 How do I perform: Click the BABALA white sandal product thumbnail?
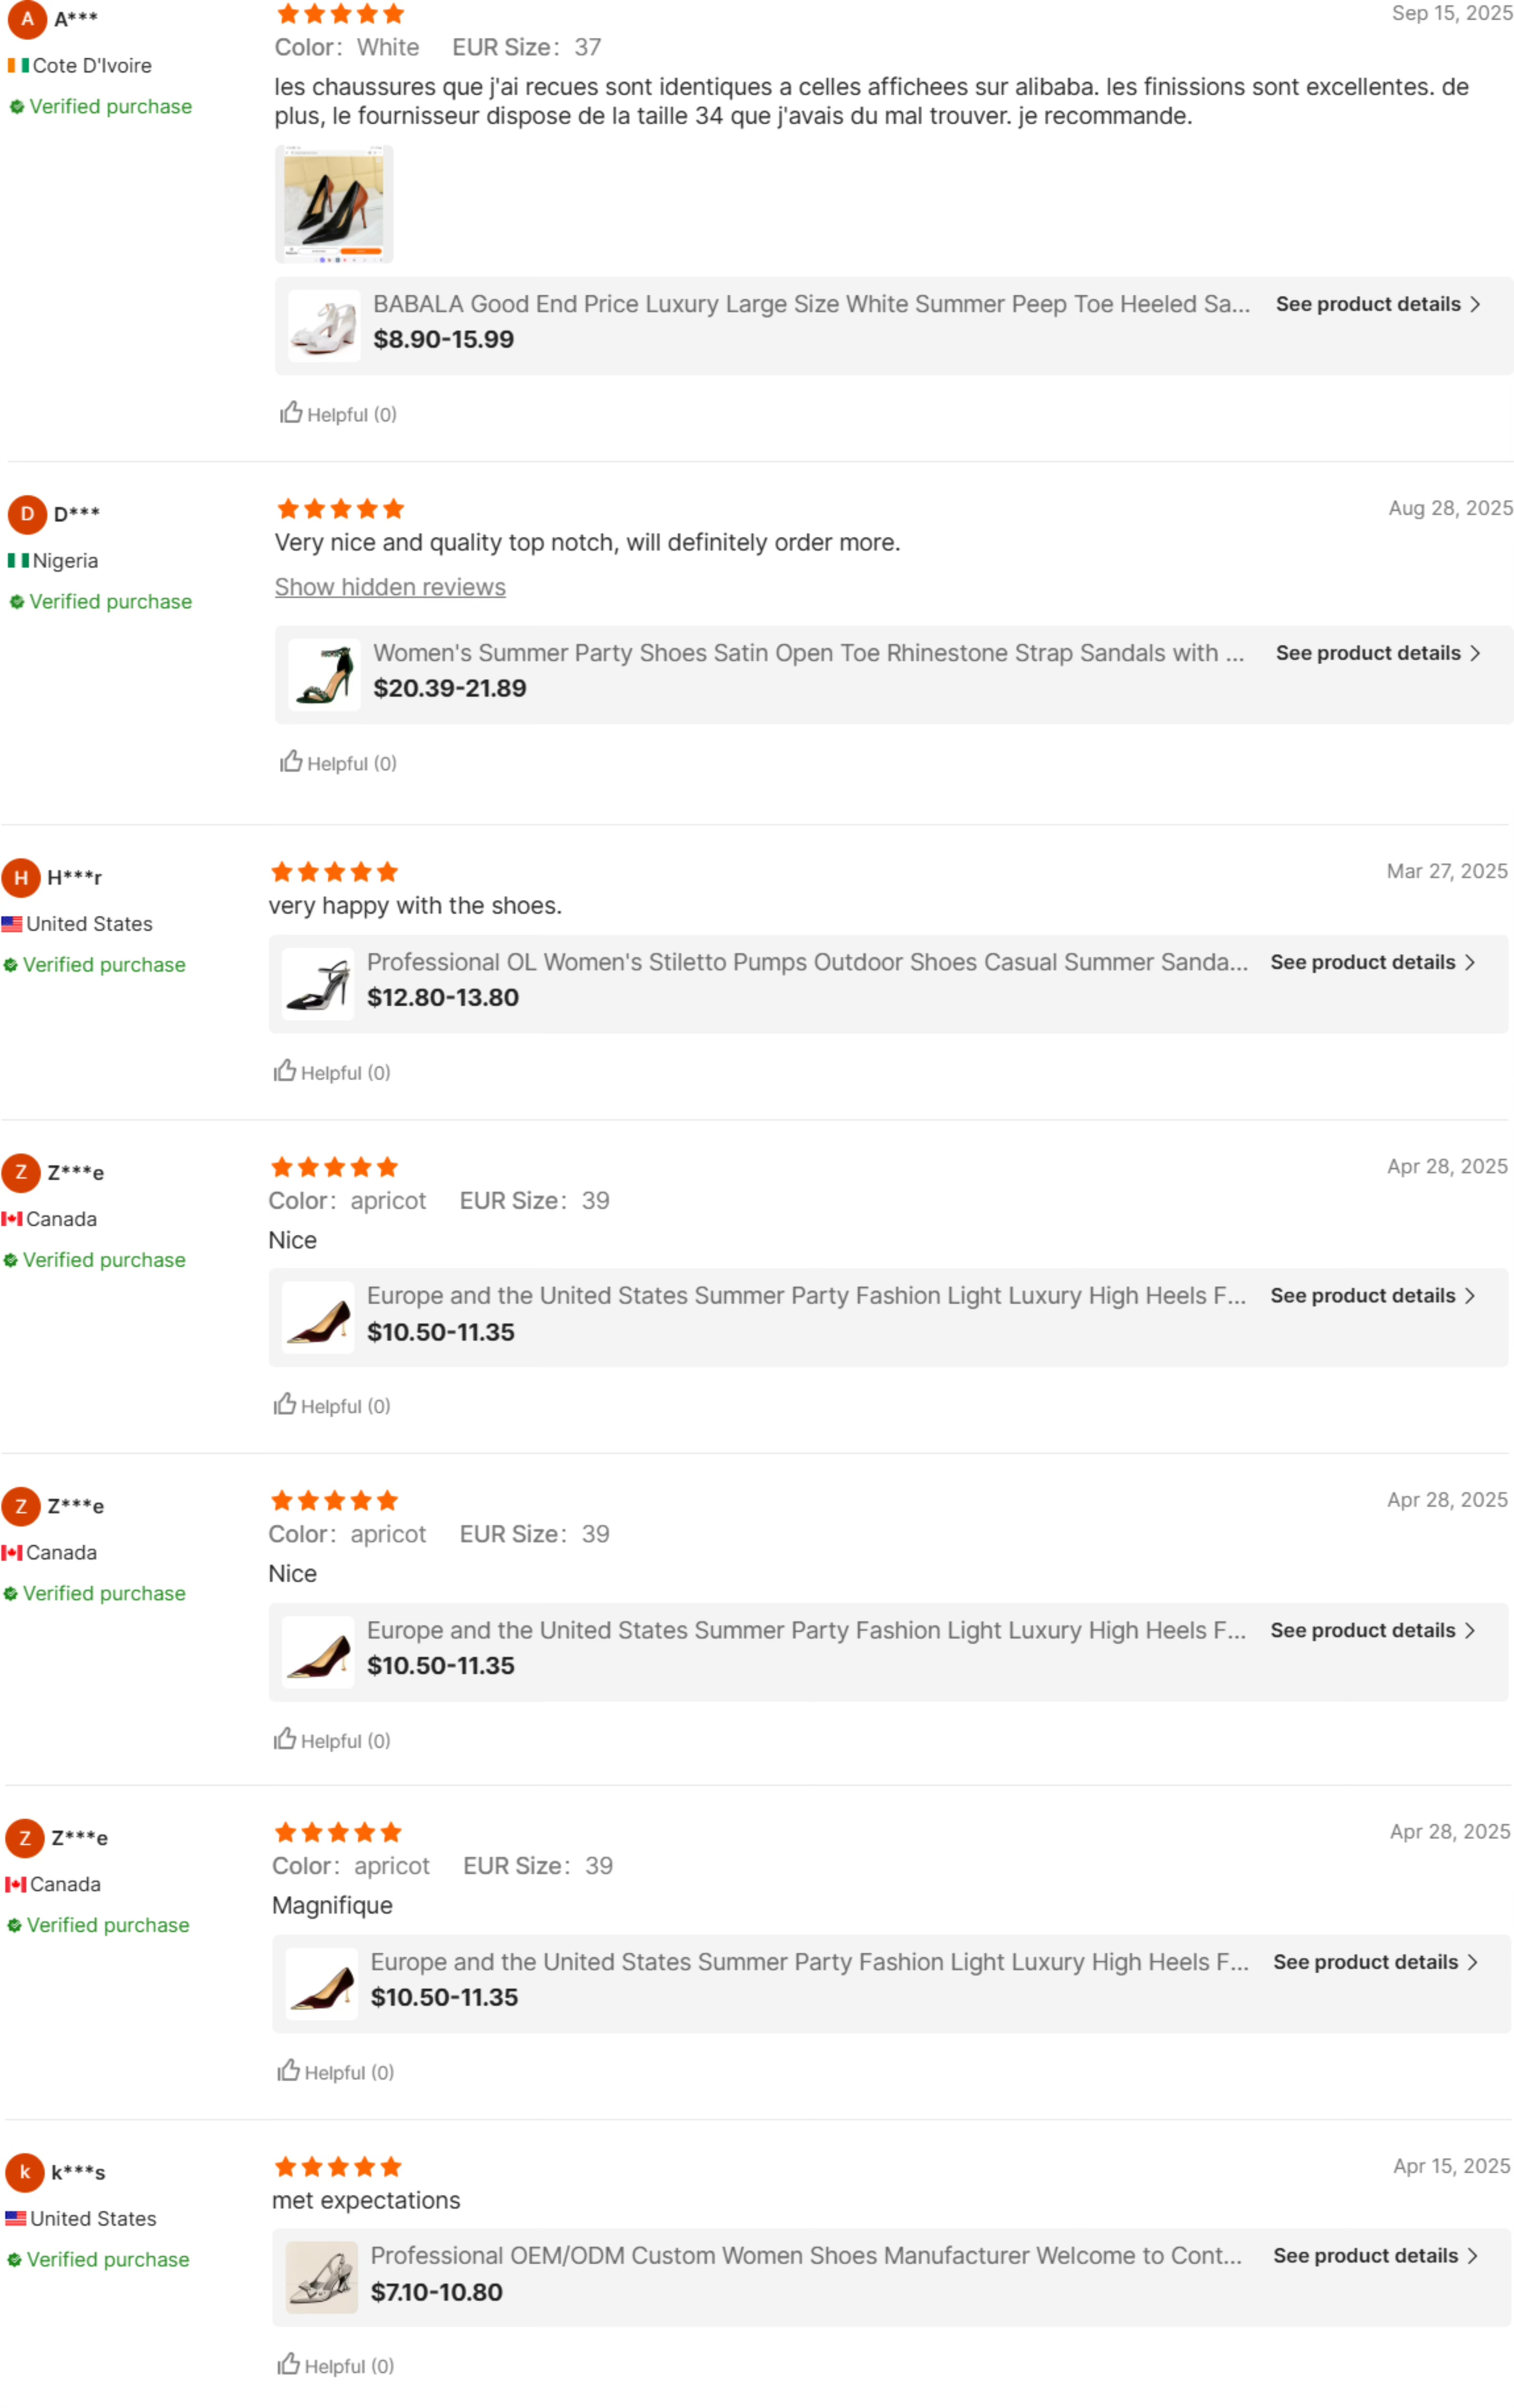tap(324, 325)
